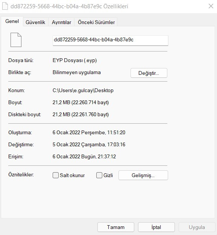Viewport: 217px width, 235px height.
Task: Click the Bilinmeyen uygulama text
Action: click(x=77, y=73)
